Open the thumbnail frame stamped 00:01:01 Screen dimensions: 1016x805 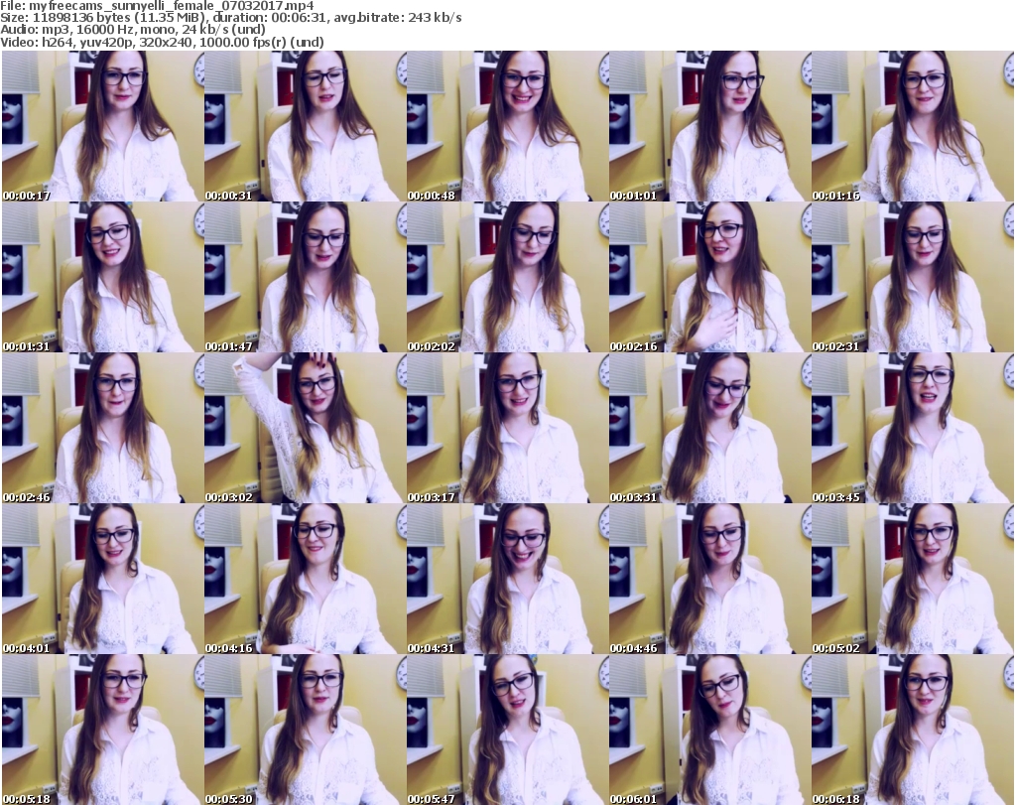click(709, 126)
